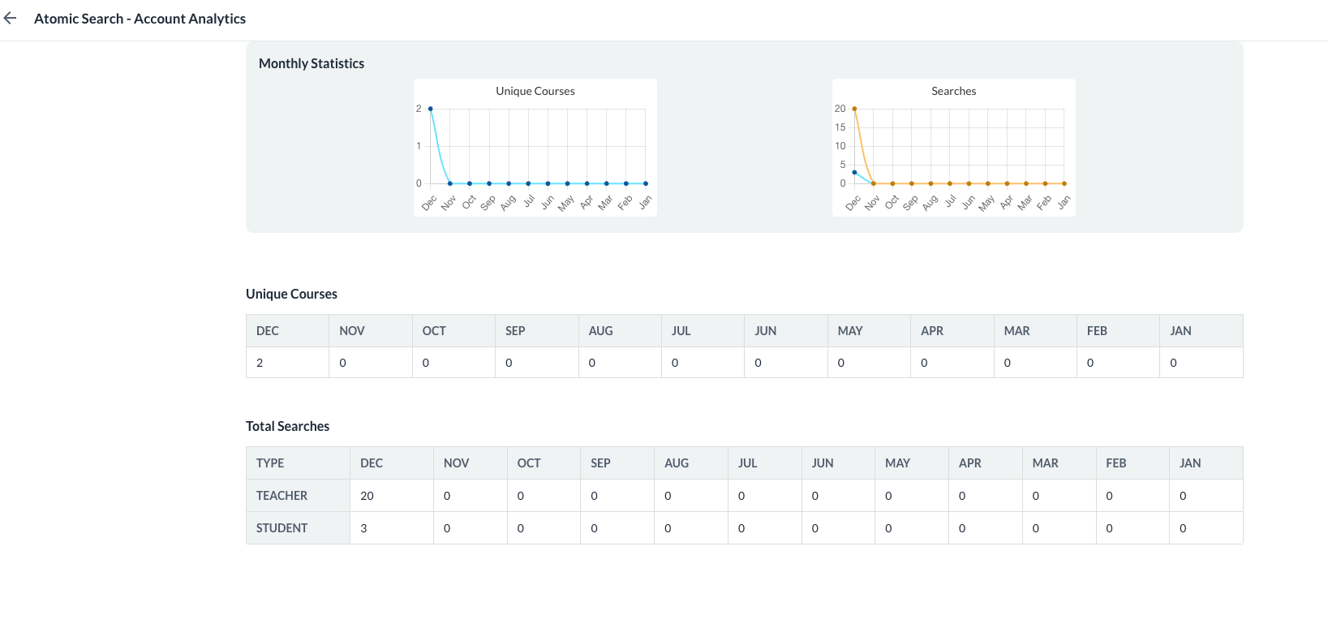Click the Total Searches section heading
This screenshot has height=624, width=1328.
tap(287, 426)
